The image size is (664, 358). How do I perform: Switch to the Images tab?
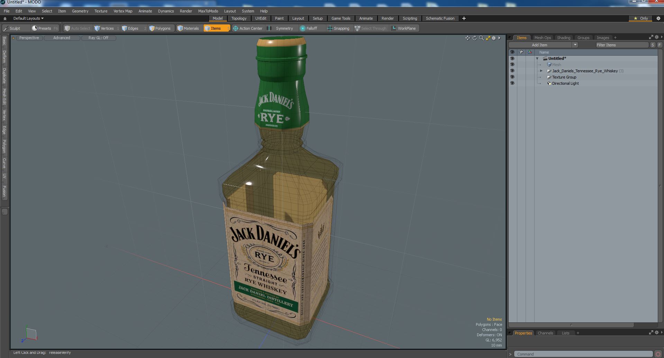click(x=603, y=38)
